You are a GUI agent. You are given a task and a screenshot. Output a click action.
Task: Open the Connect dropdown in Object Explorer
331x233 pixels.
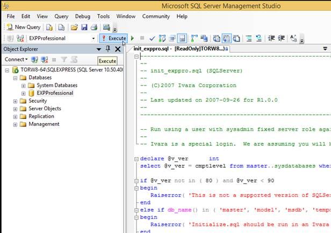[x=16, y=59]
